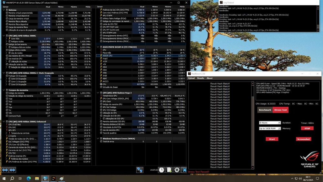Collapse C-State Ocupação group

click(4, 73)
